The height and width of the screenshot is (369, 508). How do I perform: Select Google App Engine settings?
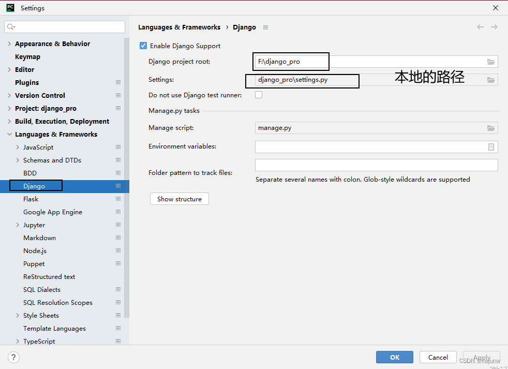[53, 212]
